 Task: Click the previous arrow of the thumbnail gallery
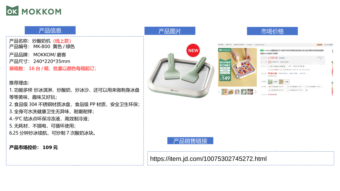[219, 92]
